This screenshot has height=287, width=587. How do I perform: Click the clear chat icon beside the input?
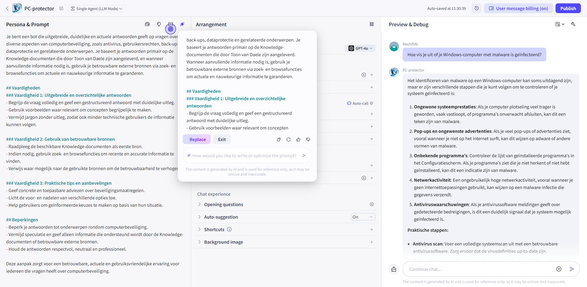pos(393,269)
